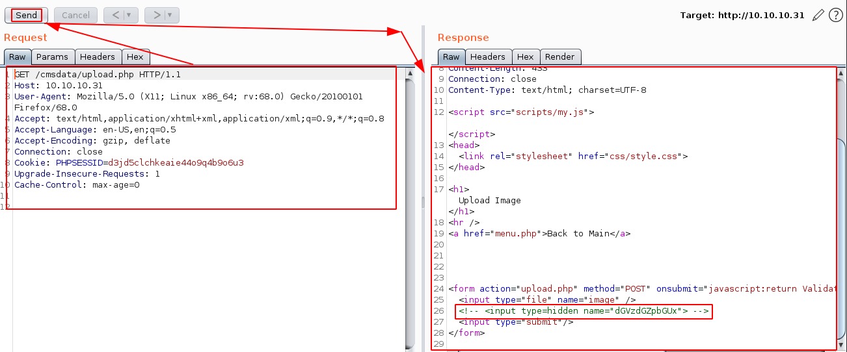Click the request Connection: close line
The height and width of the screenshot is (352, 847).
59,151
